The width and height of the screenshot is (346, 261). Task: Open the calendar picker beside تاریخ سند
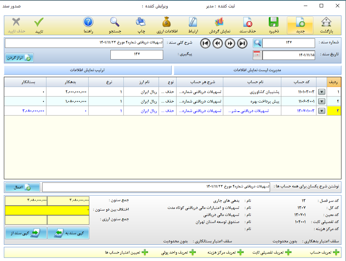click(257, 55)
